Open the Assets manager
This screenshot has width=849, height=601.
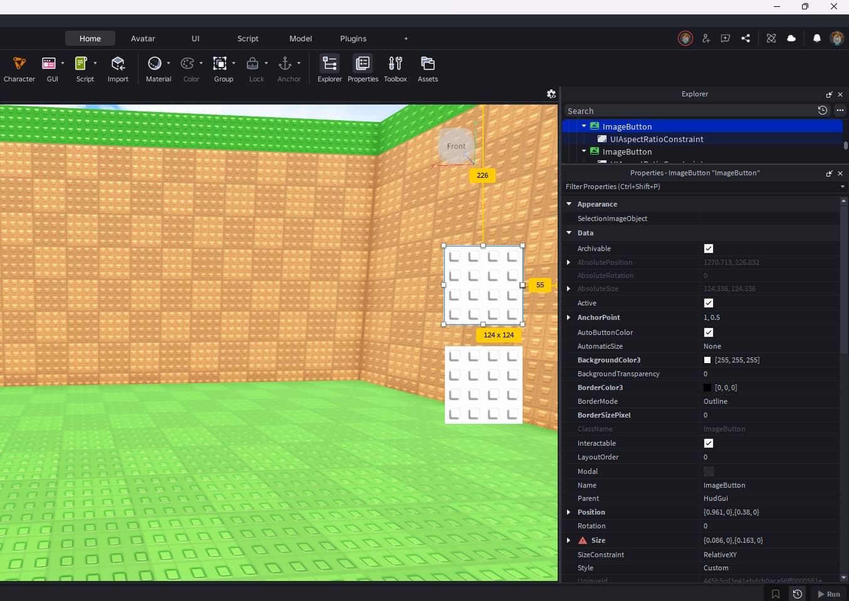[428, 69]
